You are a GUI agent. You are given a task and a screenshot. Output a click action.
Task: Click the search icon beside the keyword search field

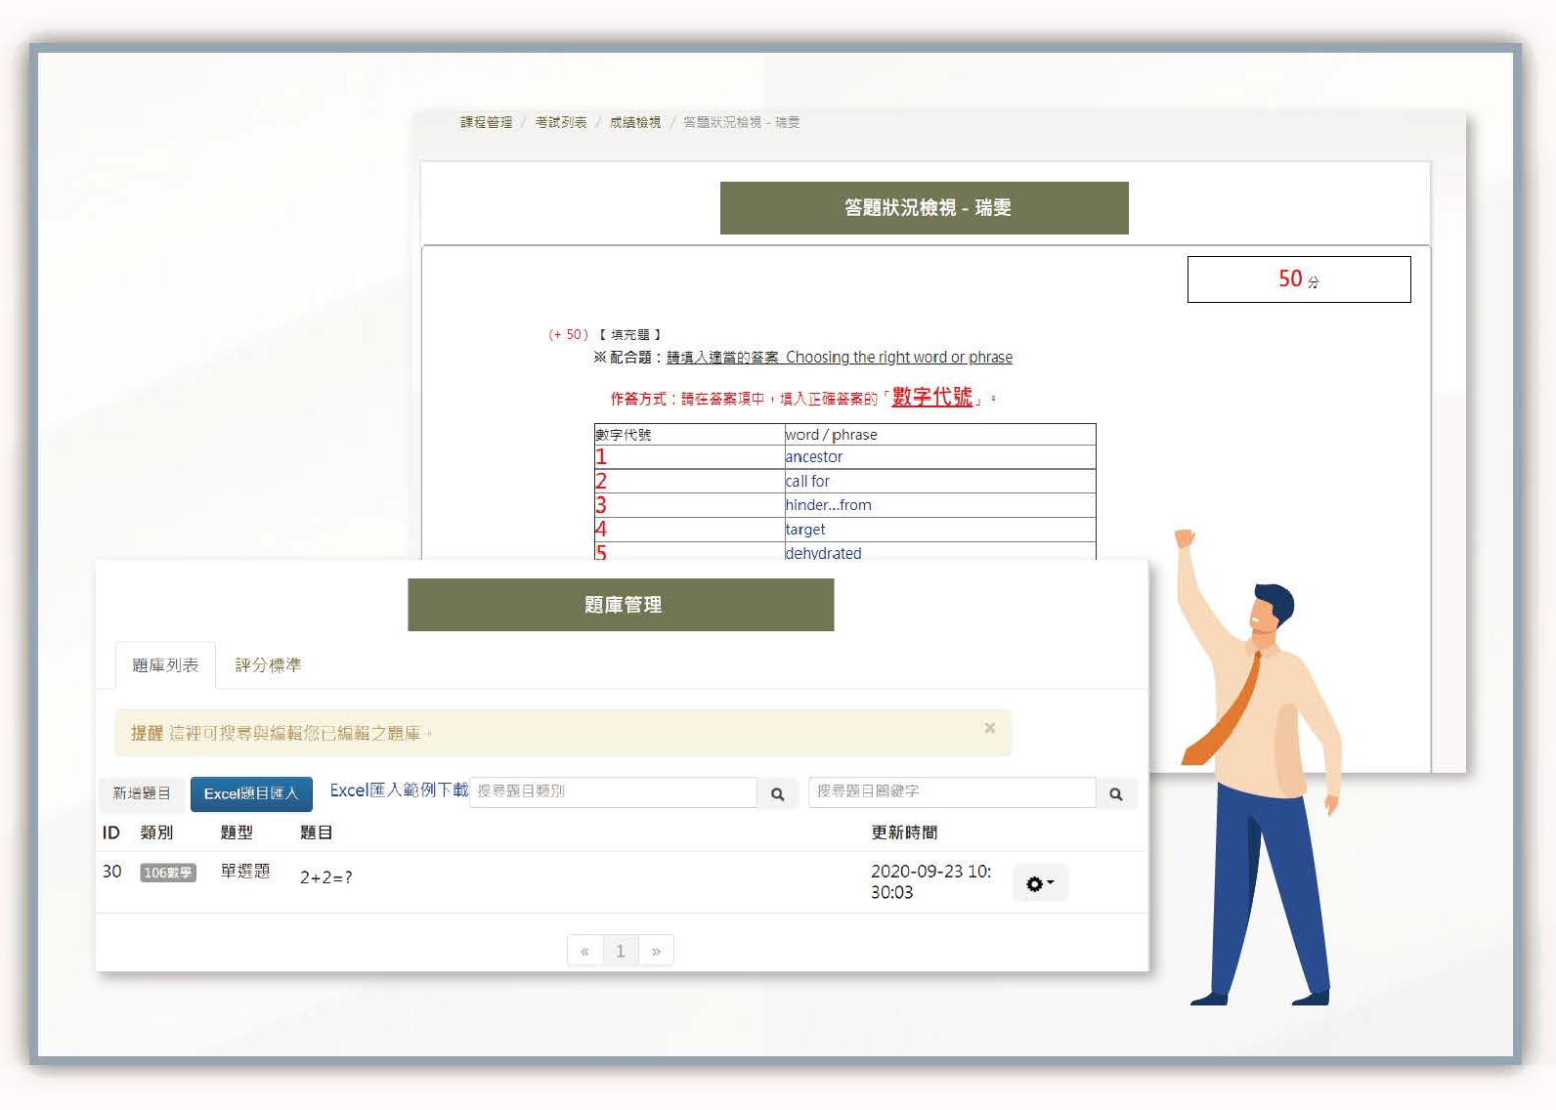(x=1115, y=793)
